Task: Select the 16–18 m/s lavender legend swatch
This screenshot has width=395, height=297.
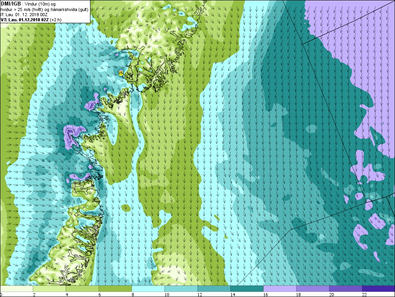Action: (280, 288)
